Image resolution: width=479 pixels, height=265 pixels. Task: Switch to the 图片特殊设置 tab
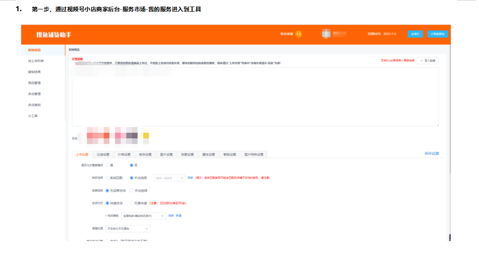click(x=254, y=154)
